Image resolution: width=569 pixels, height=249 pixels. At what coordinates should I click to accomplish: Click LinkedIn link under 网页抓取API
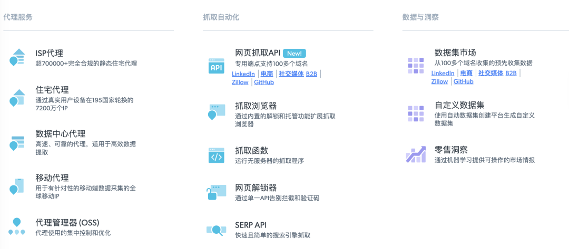click(243, 74)
